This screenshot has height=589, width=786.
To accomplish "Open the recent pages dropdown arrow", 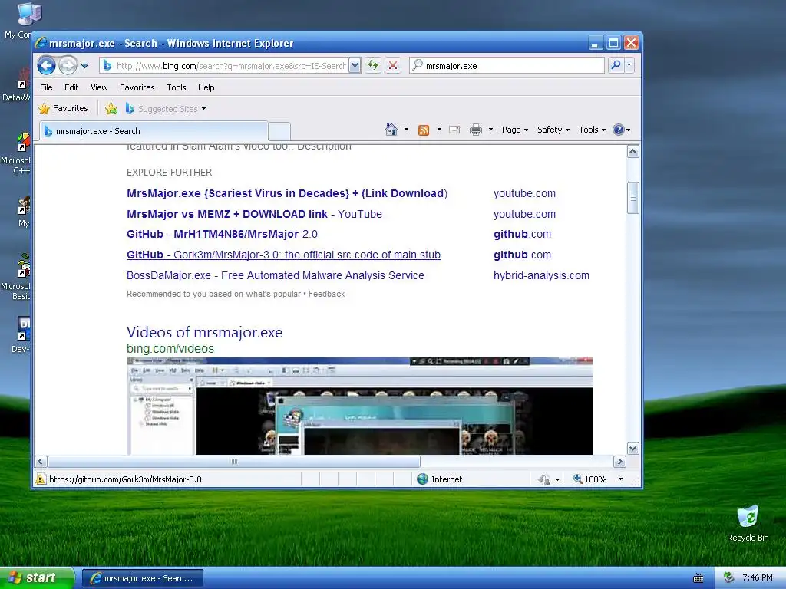I will (84, 66).
